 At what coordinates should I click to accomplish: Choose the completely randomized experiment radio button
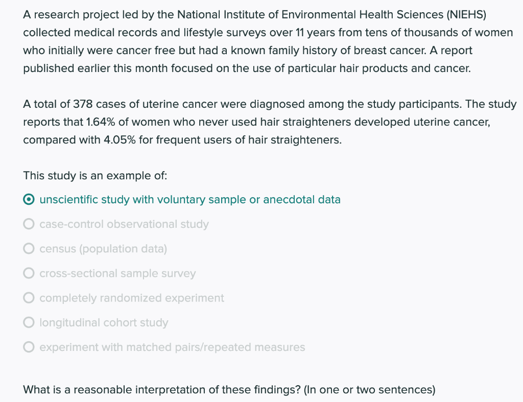[29, 298]
